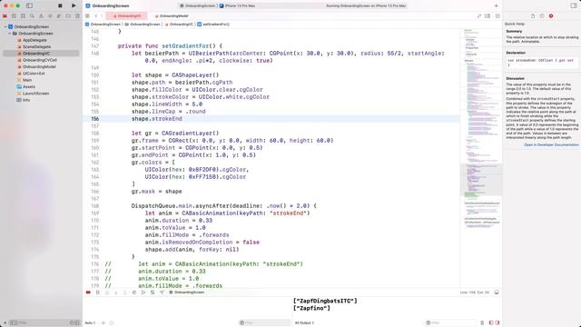The height and width of the screenshot is (327, 581).
Task: Go back in editor history
Action: [96, 16]
